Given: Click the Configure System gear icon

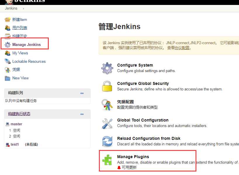Looking at the screenshot, I should click(x=107, y=68).
